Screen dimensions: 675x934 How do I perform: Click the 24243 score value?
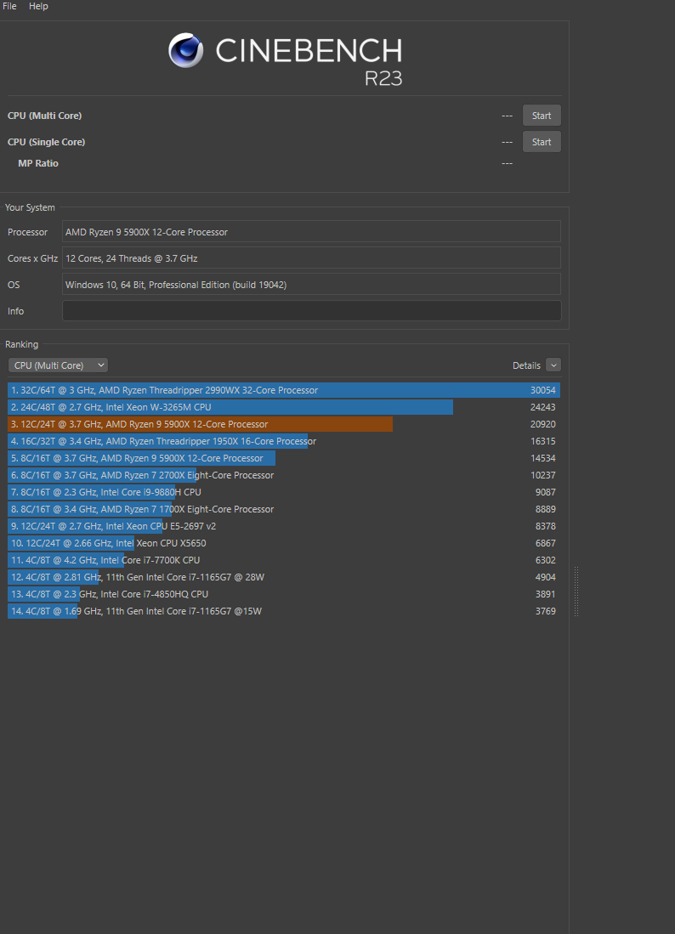[542, 407]
